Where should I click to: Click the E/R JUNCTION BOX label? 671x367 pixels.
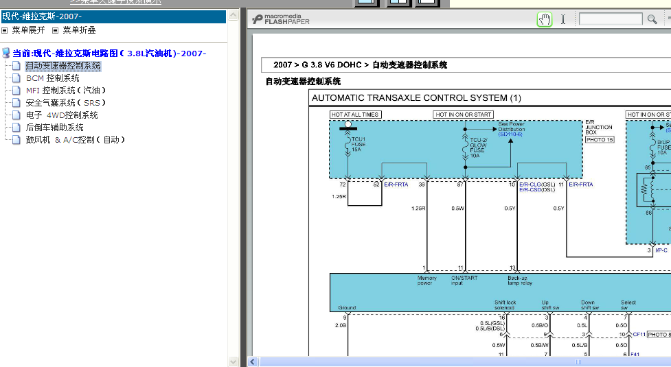coord(599,128)
